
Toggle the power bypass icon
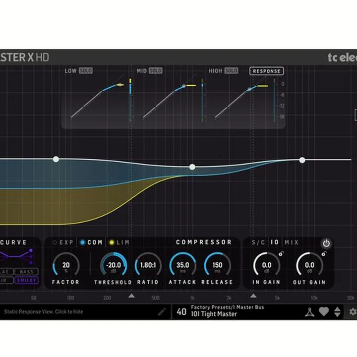click(x=326, y=243)
